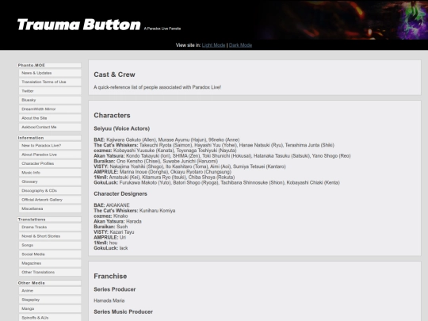Open About the Site page
The width and height of the screenshot is (428, 321).
click(50, 118)
